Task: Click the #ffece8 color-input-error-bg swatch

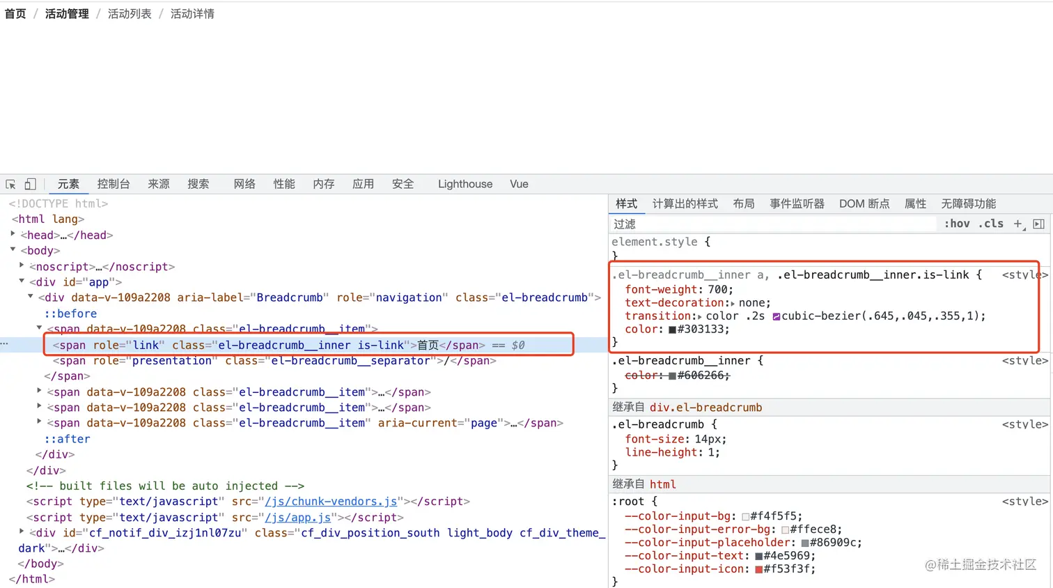Action: click(786, 529)
